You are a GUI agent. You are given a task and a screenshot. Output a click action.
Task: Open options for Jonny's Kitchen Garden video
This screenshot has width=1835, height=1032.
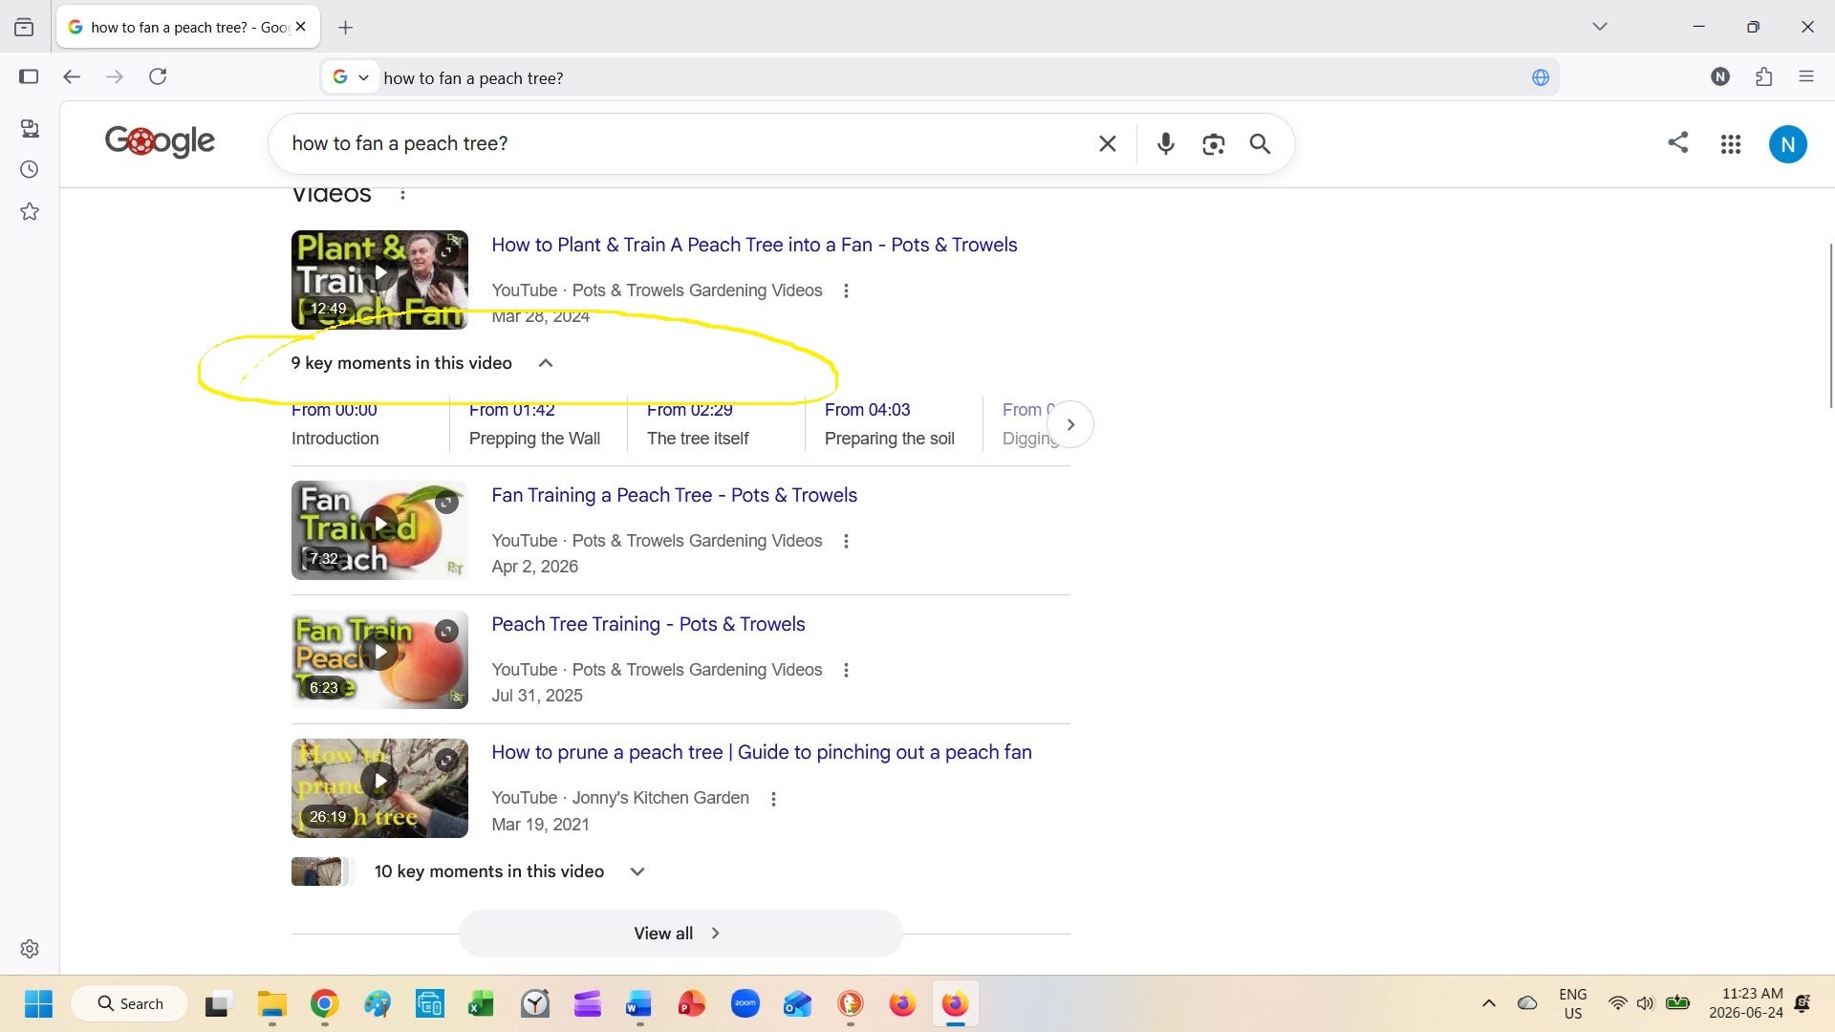[773, 798]
